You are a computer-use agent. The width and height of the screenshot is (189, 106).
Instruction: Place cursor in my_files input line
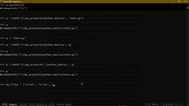[27, 85]
